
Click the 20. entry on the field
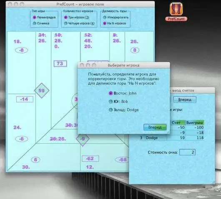[88, 47]
